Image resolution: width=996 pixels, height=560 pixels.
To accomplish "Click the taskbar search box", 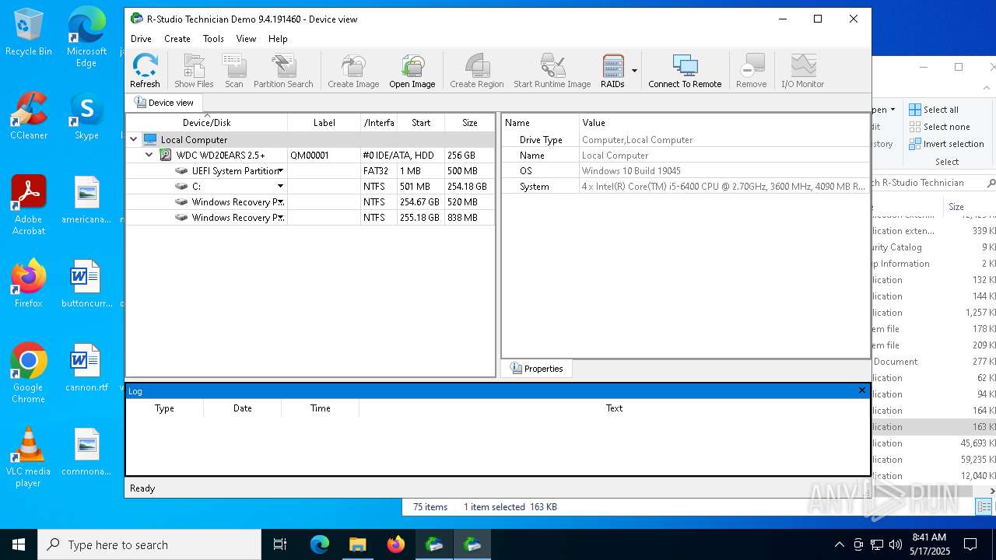I will [x=149, y=544].
